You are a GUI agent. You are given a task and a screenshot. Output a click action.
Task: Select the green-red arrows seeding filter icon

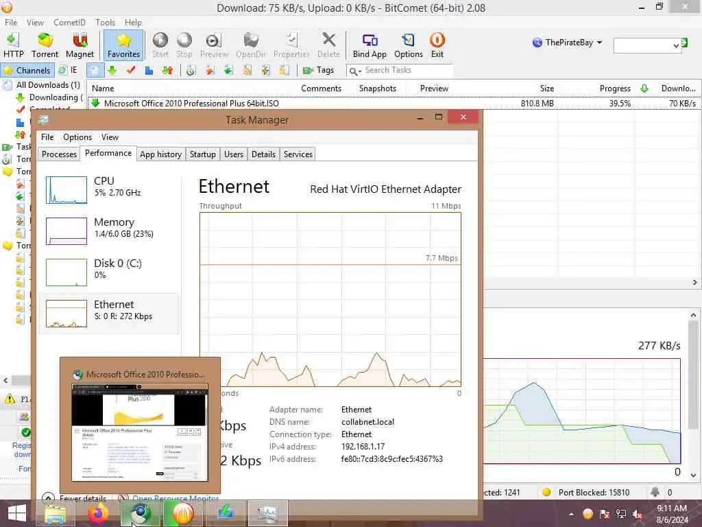tap(168, 71)
